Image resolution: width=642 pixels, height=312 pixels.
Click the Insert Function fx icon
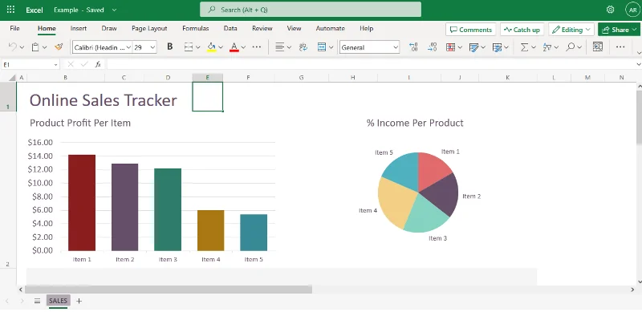tap(98, 64)
